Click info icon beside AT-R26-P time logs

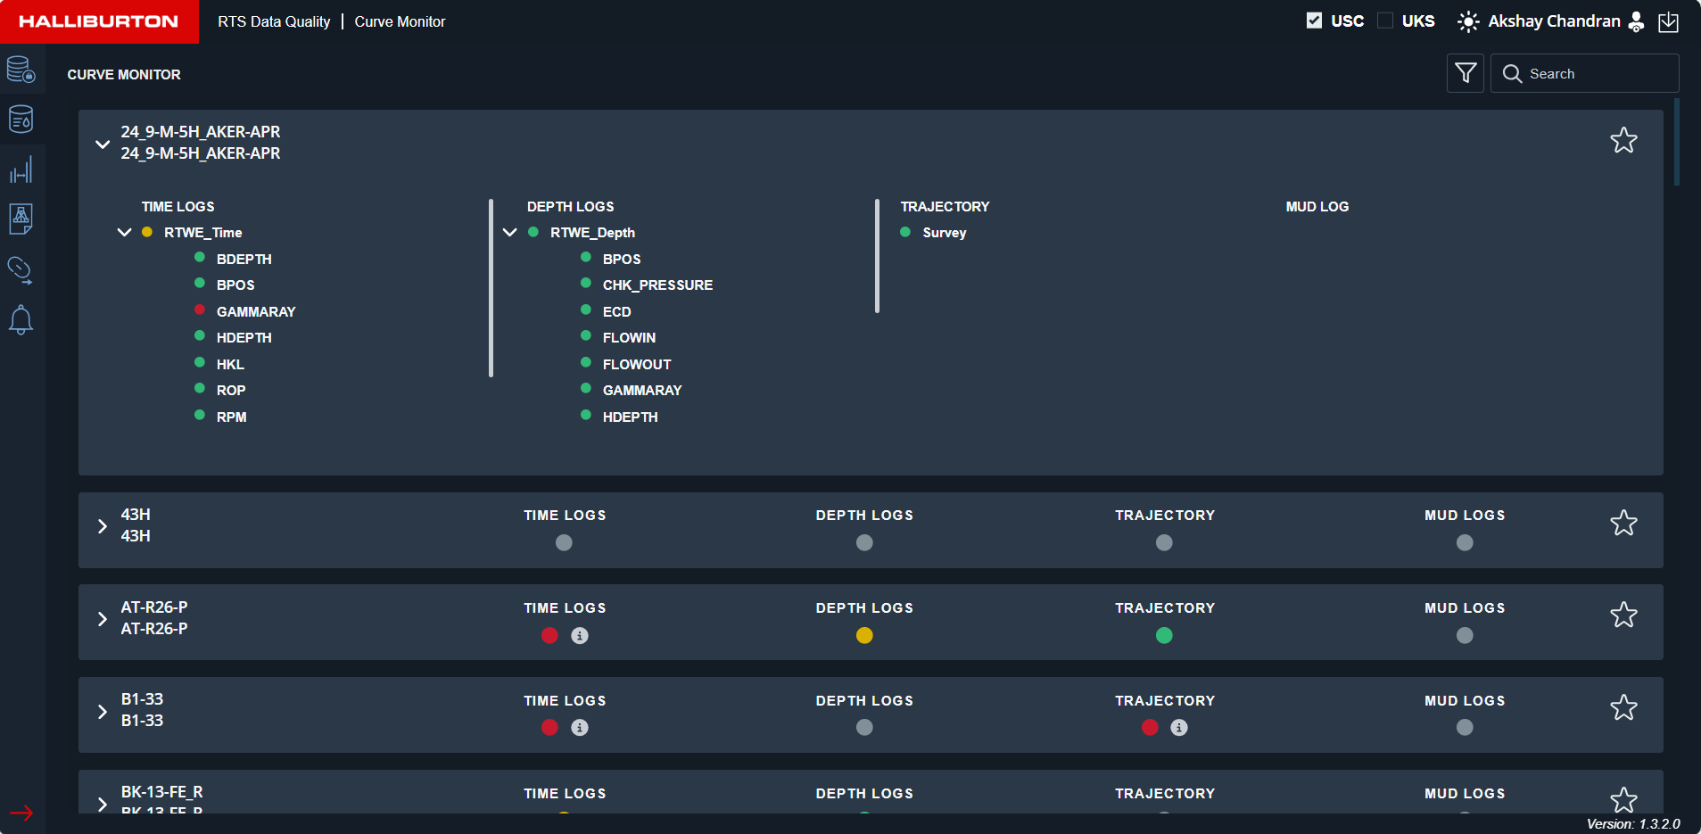[580, 636]
